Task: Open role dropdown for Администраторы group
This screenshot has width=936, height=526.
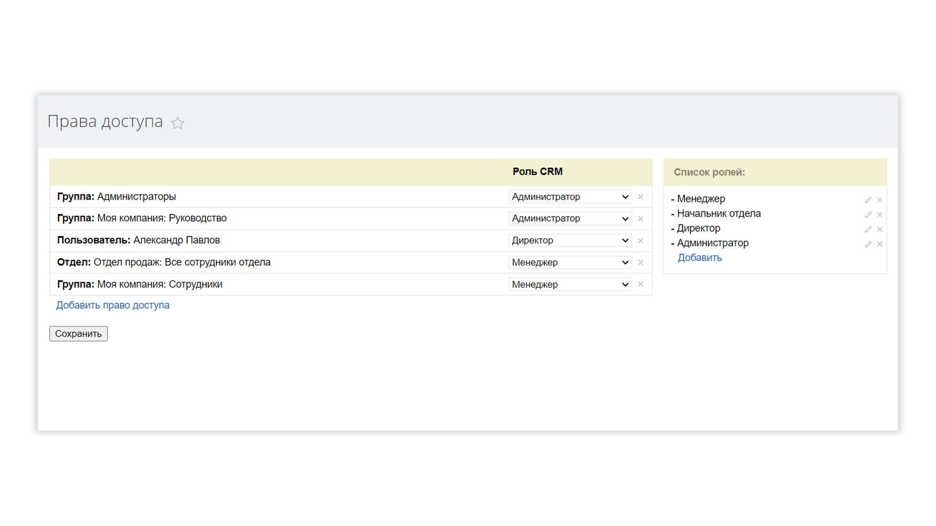Action: (x=570, y=197)
